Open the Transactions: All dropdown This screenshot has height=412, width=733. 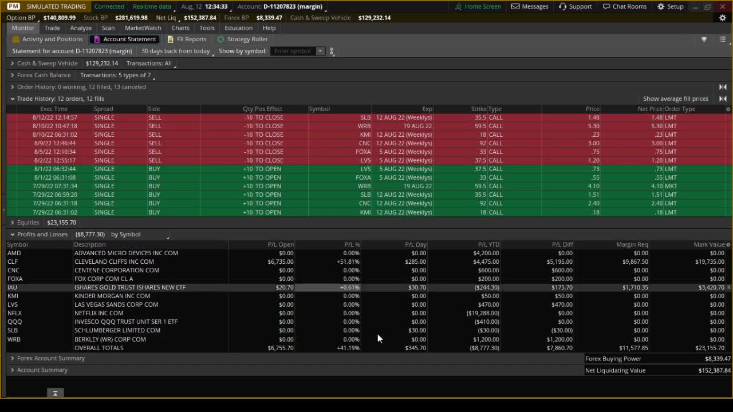pyautogui.click(x=149, y=64)
